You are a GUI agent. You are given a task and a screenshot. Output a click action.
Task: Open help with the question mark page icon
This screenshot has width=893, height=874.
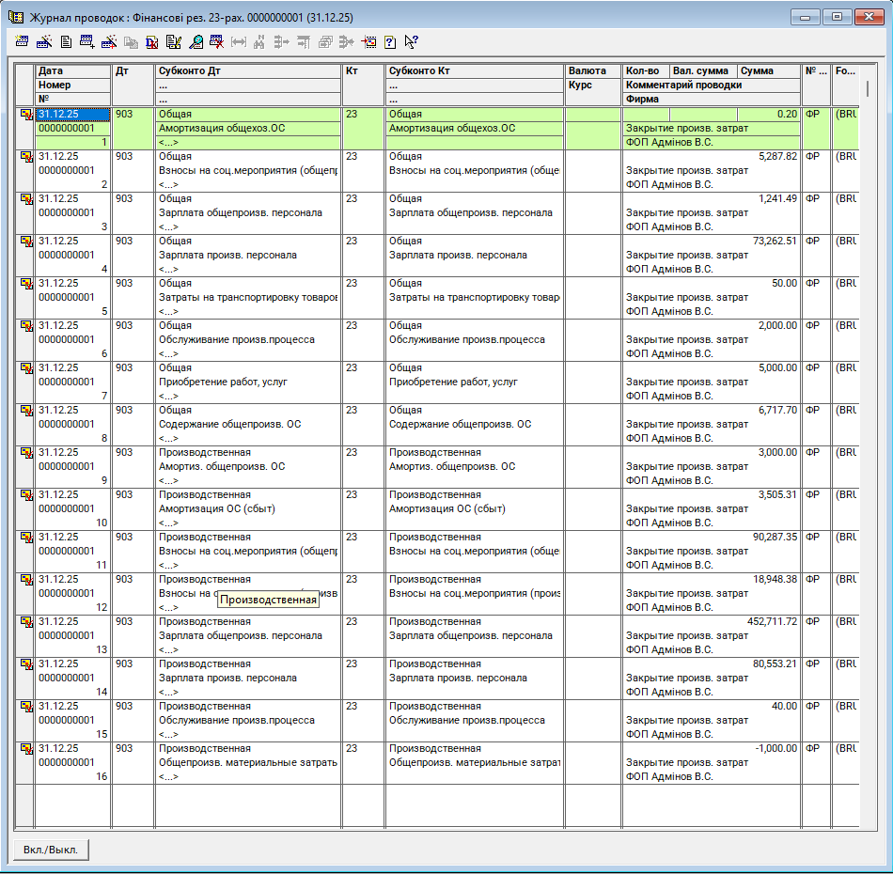389,41
